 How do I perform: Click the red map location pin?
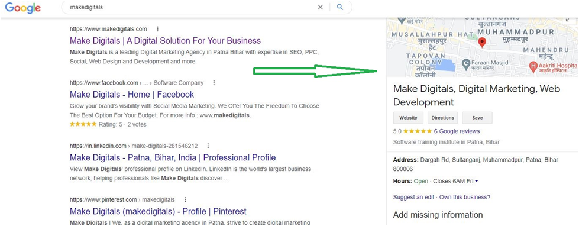[482, 43]
